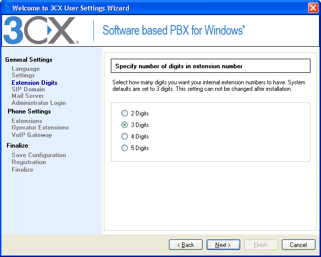Go to Administrator Login step
Image resolution: width=321 pixels, height=257 pixels.
click(39, 103)
